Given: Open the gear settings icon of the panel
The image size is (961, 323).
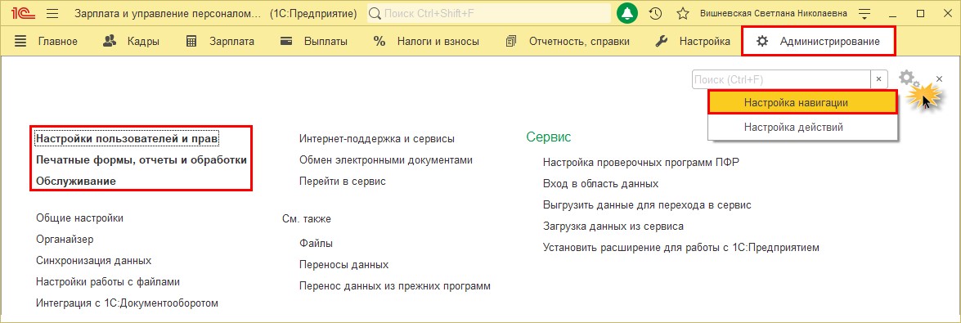Looking at the screenshot, I should (x=908, y=79).
